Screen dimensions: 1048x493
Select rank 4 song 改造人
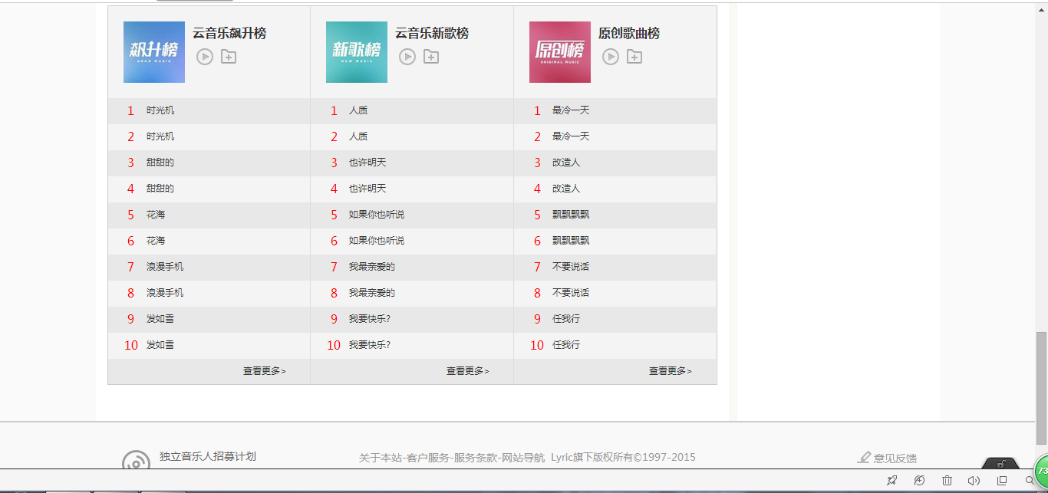pos(566,189)
